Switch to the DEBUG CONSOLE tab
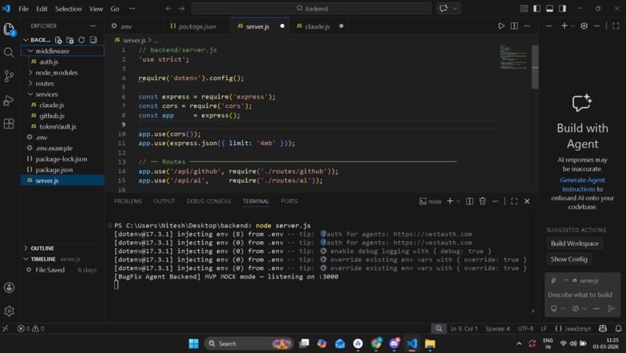The height and width of the screenshot is (353, 626). coord(209,201)
